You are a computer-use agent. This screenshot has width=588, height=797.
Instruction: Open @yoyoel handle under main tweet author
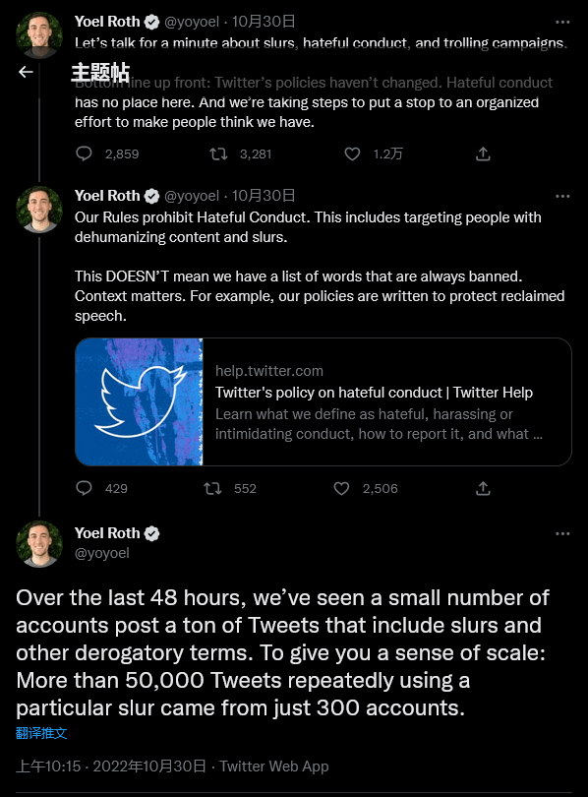pos(102,553)
